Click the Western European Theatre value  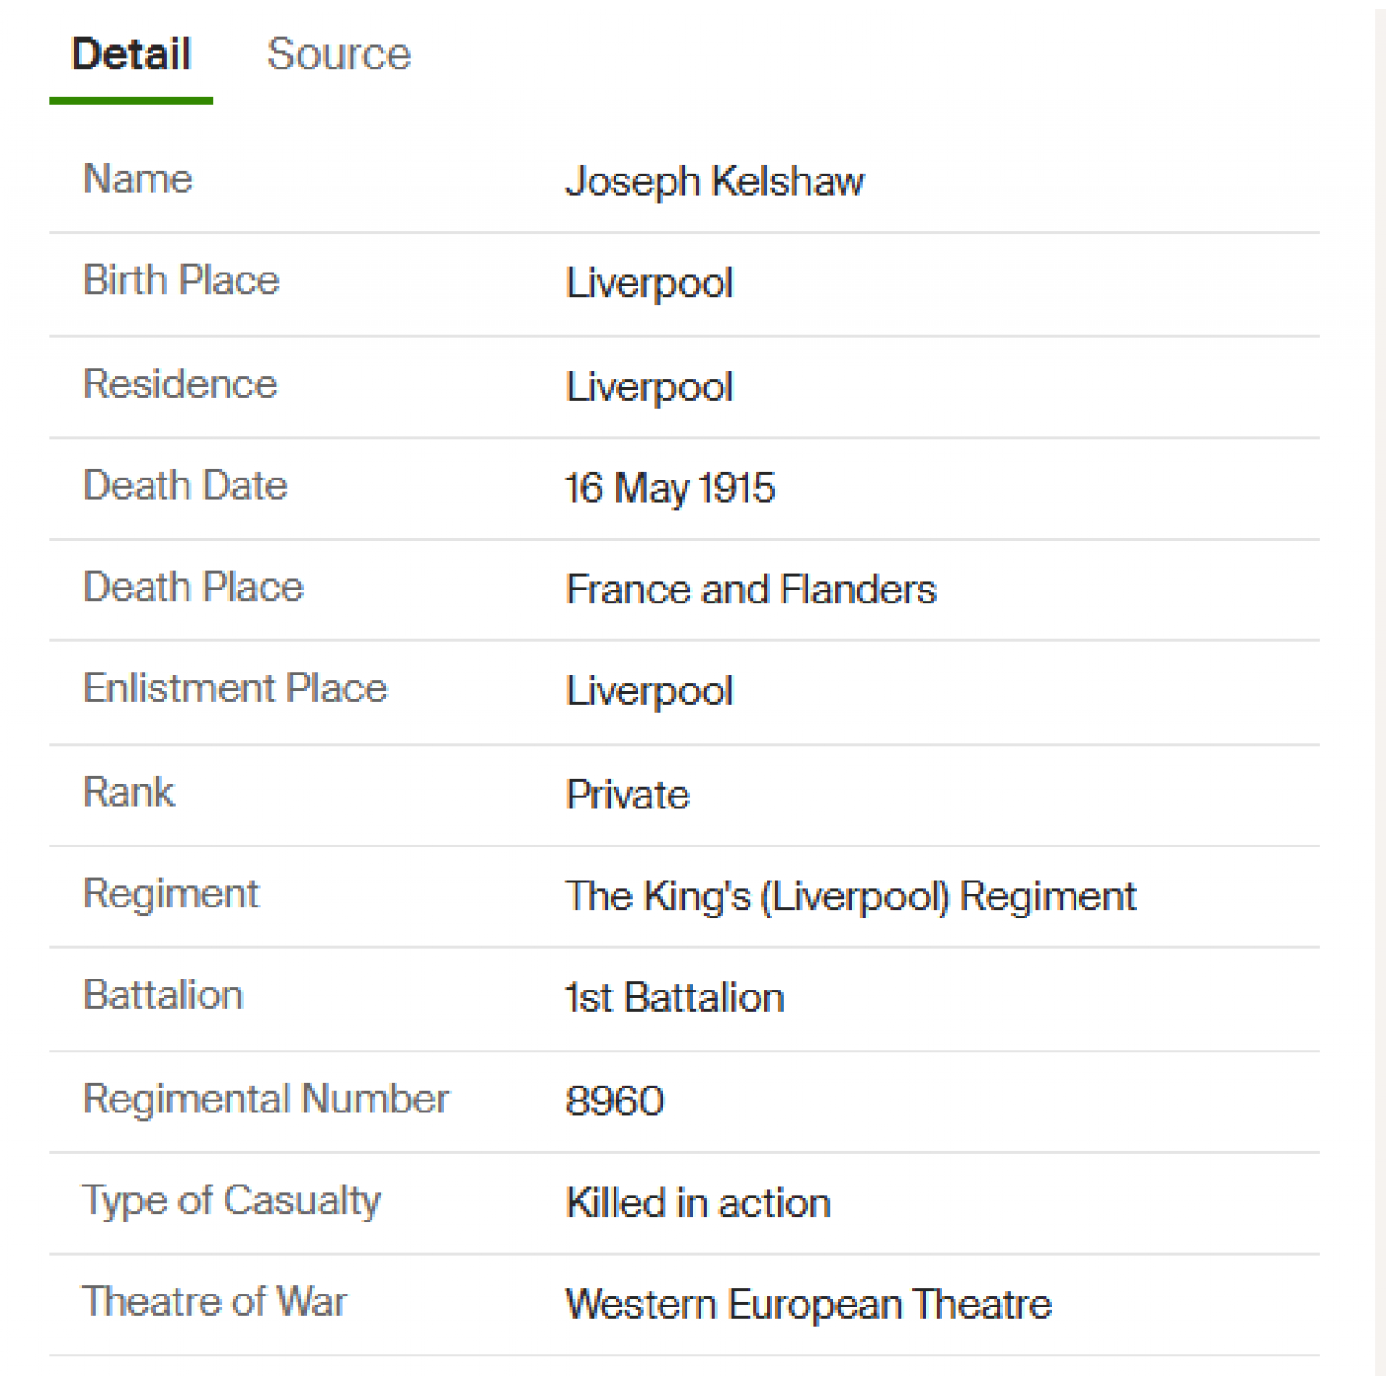tap(808, 1305)
